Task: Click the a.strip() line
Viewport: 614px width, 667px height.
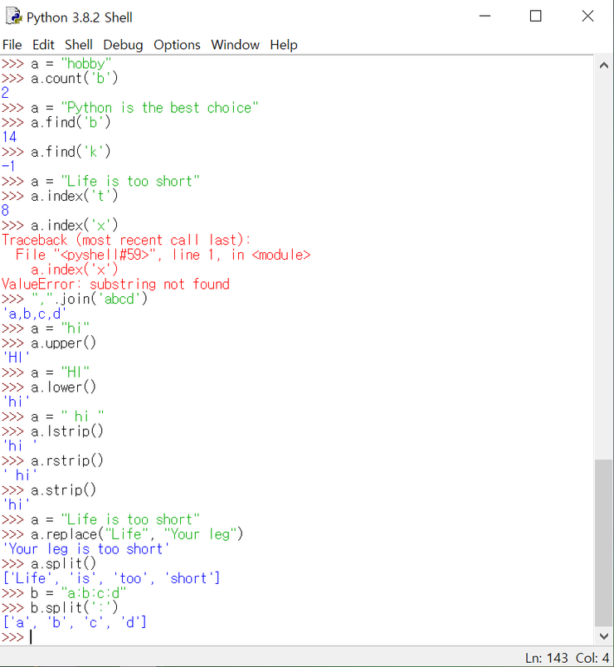Action: 49,490
